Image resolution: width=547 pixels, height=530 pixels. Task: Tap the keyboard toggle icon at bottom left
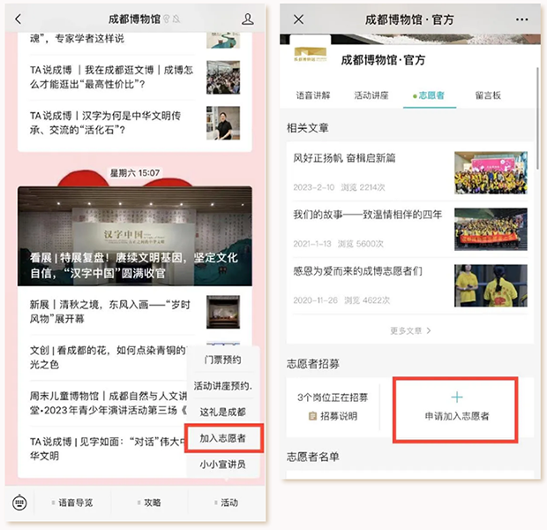point(19,503)
